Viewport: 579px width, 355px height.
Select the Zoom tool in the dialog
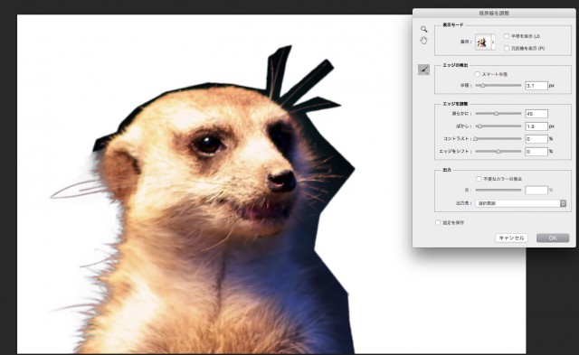pos(424,29)
